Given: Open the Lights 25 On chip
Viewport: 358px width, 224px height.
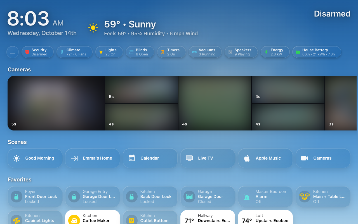Looking at the screenshot, I should tap(109, 52).
